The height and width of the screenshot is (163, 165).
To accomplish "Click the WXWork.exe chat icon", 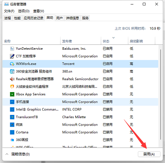I will 12,64.
